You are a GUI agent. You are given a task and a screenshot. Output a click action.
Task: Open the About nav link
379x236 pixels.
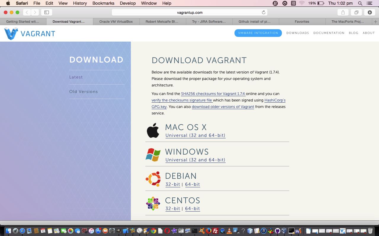(x=369, y=33)
